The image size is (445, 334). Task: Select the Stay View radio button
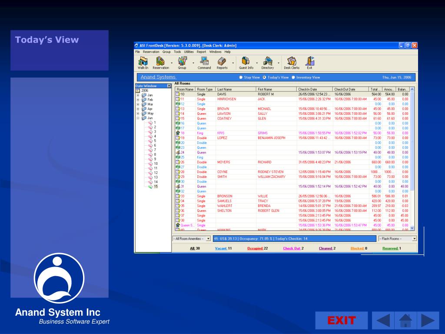pos(241,77)
